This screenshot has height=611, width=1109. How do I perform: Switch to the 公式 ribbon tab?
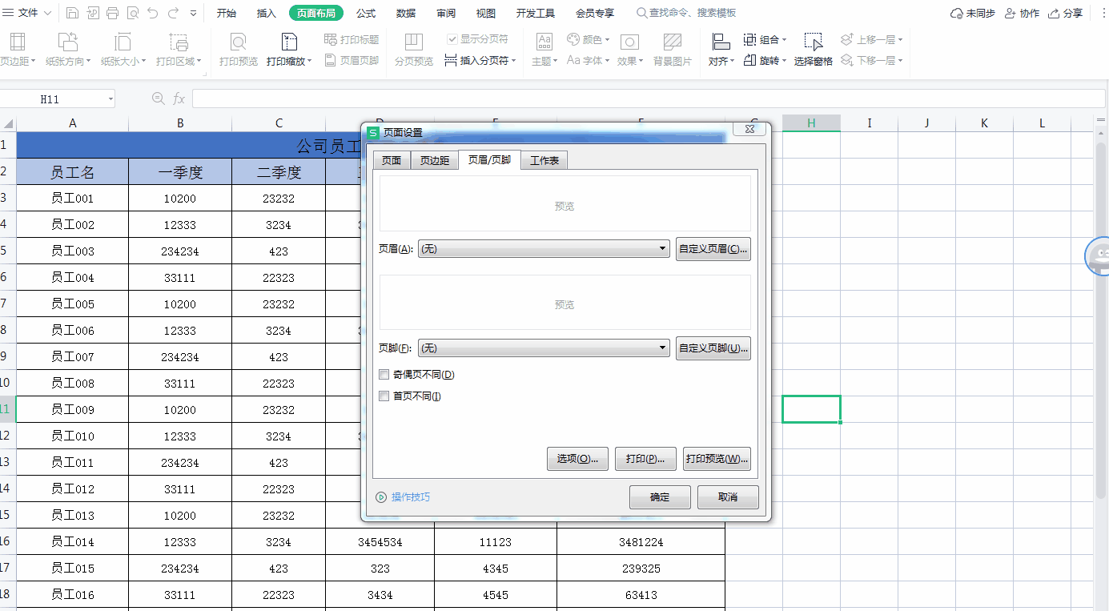coord(366,13)
